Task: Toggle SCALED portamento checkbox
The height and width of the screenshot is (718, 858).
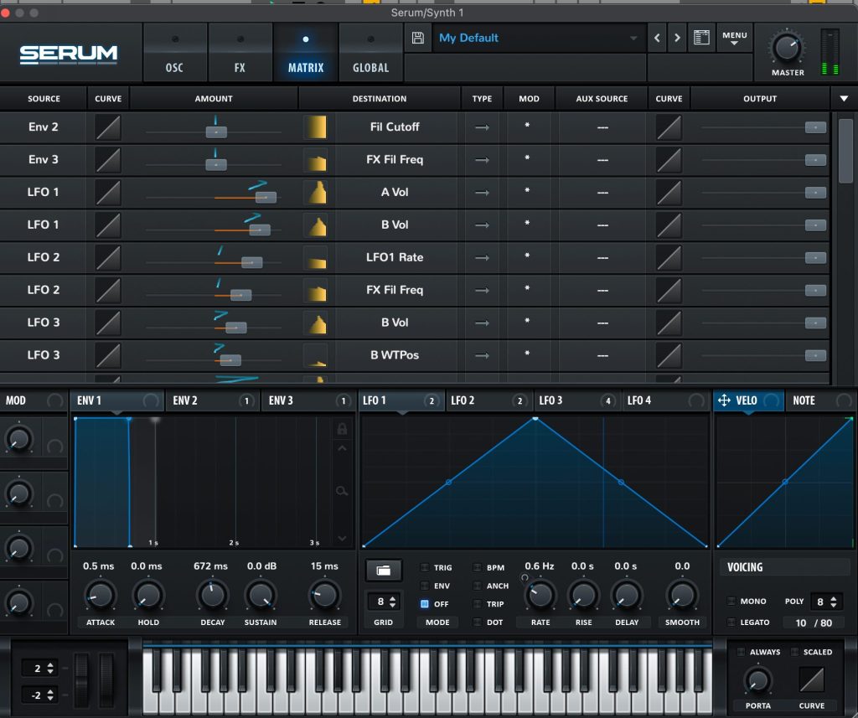Action: (794, 652)
